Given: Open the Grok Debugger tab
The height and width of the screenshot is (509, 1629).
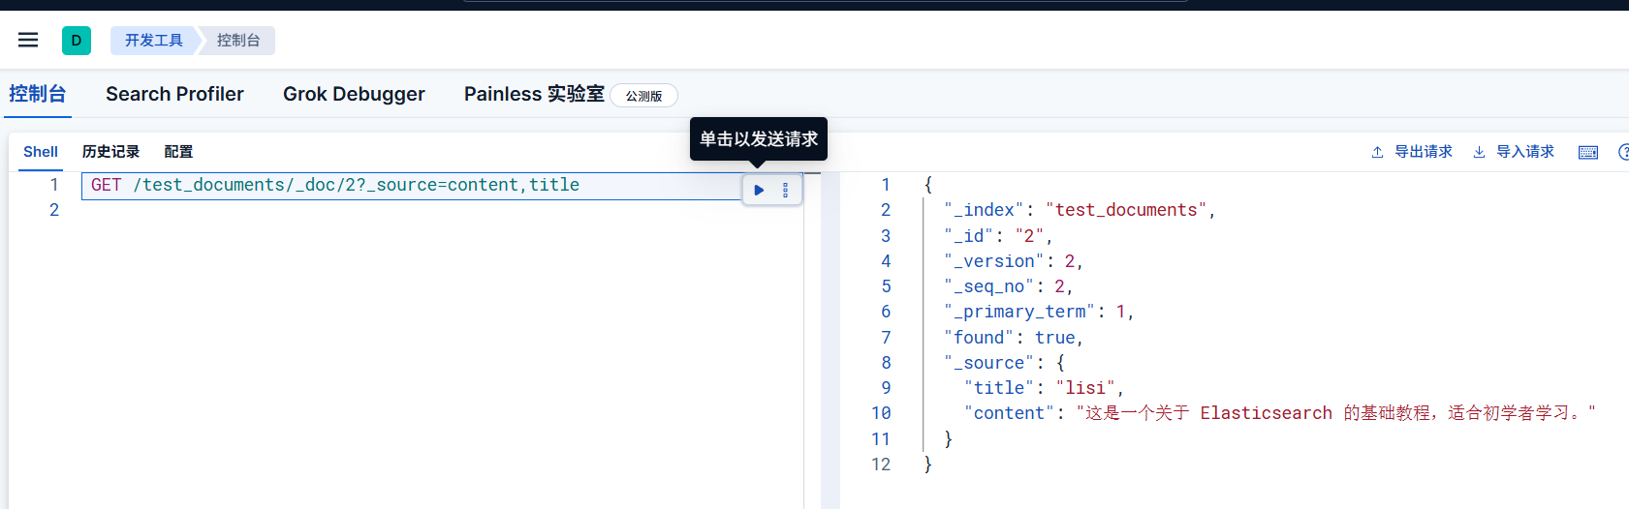Looking at the screenshot, I should [x=354, y=94].
